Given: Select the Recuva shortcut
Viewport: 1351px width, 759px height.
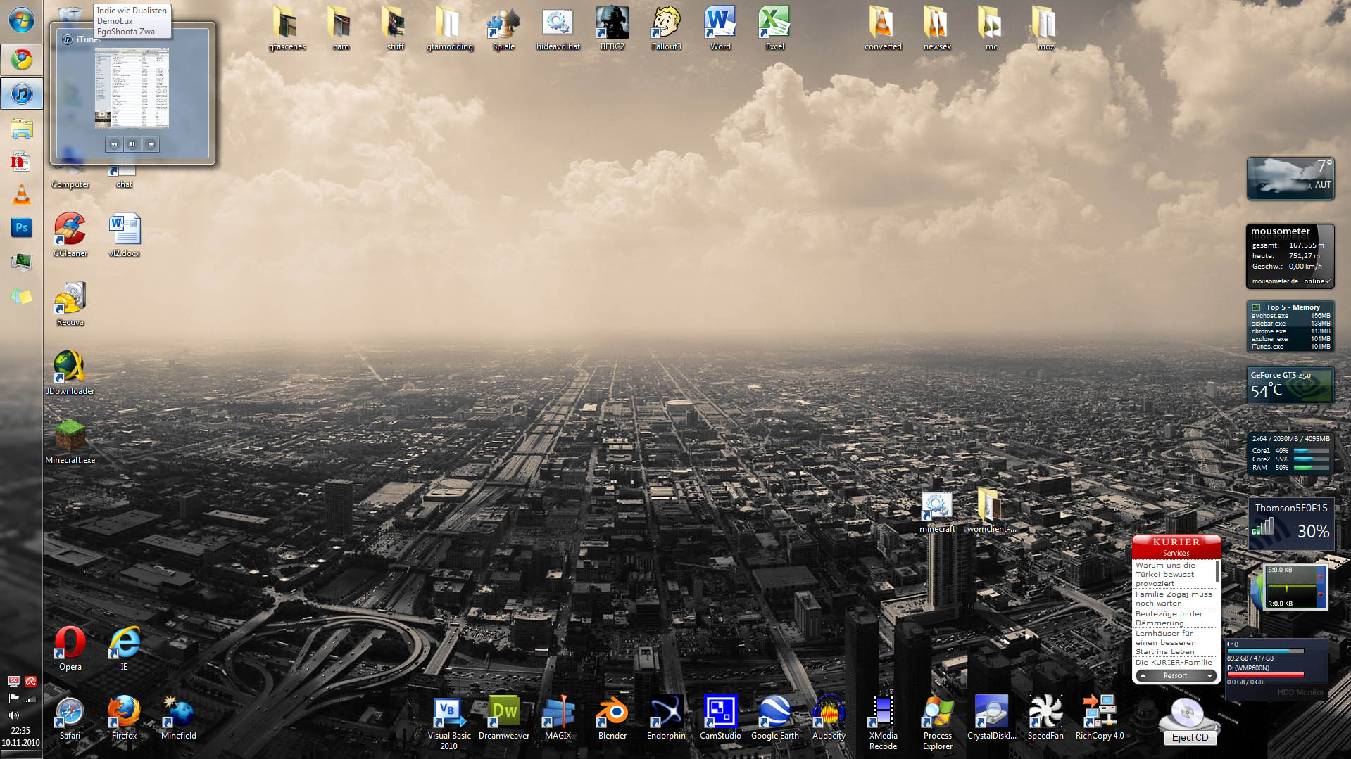Looking at the screenshot, I should [x=70, y=304].
